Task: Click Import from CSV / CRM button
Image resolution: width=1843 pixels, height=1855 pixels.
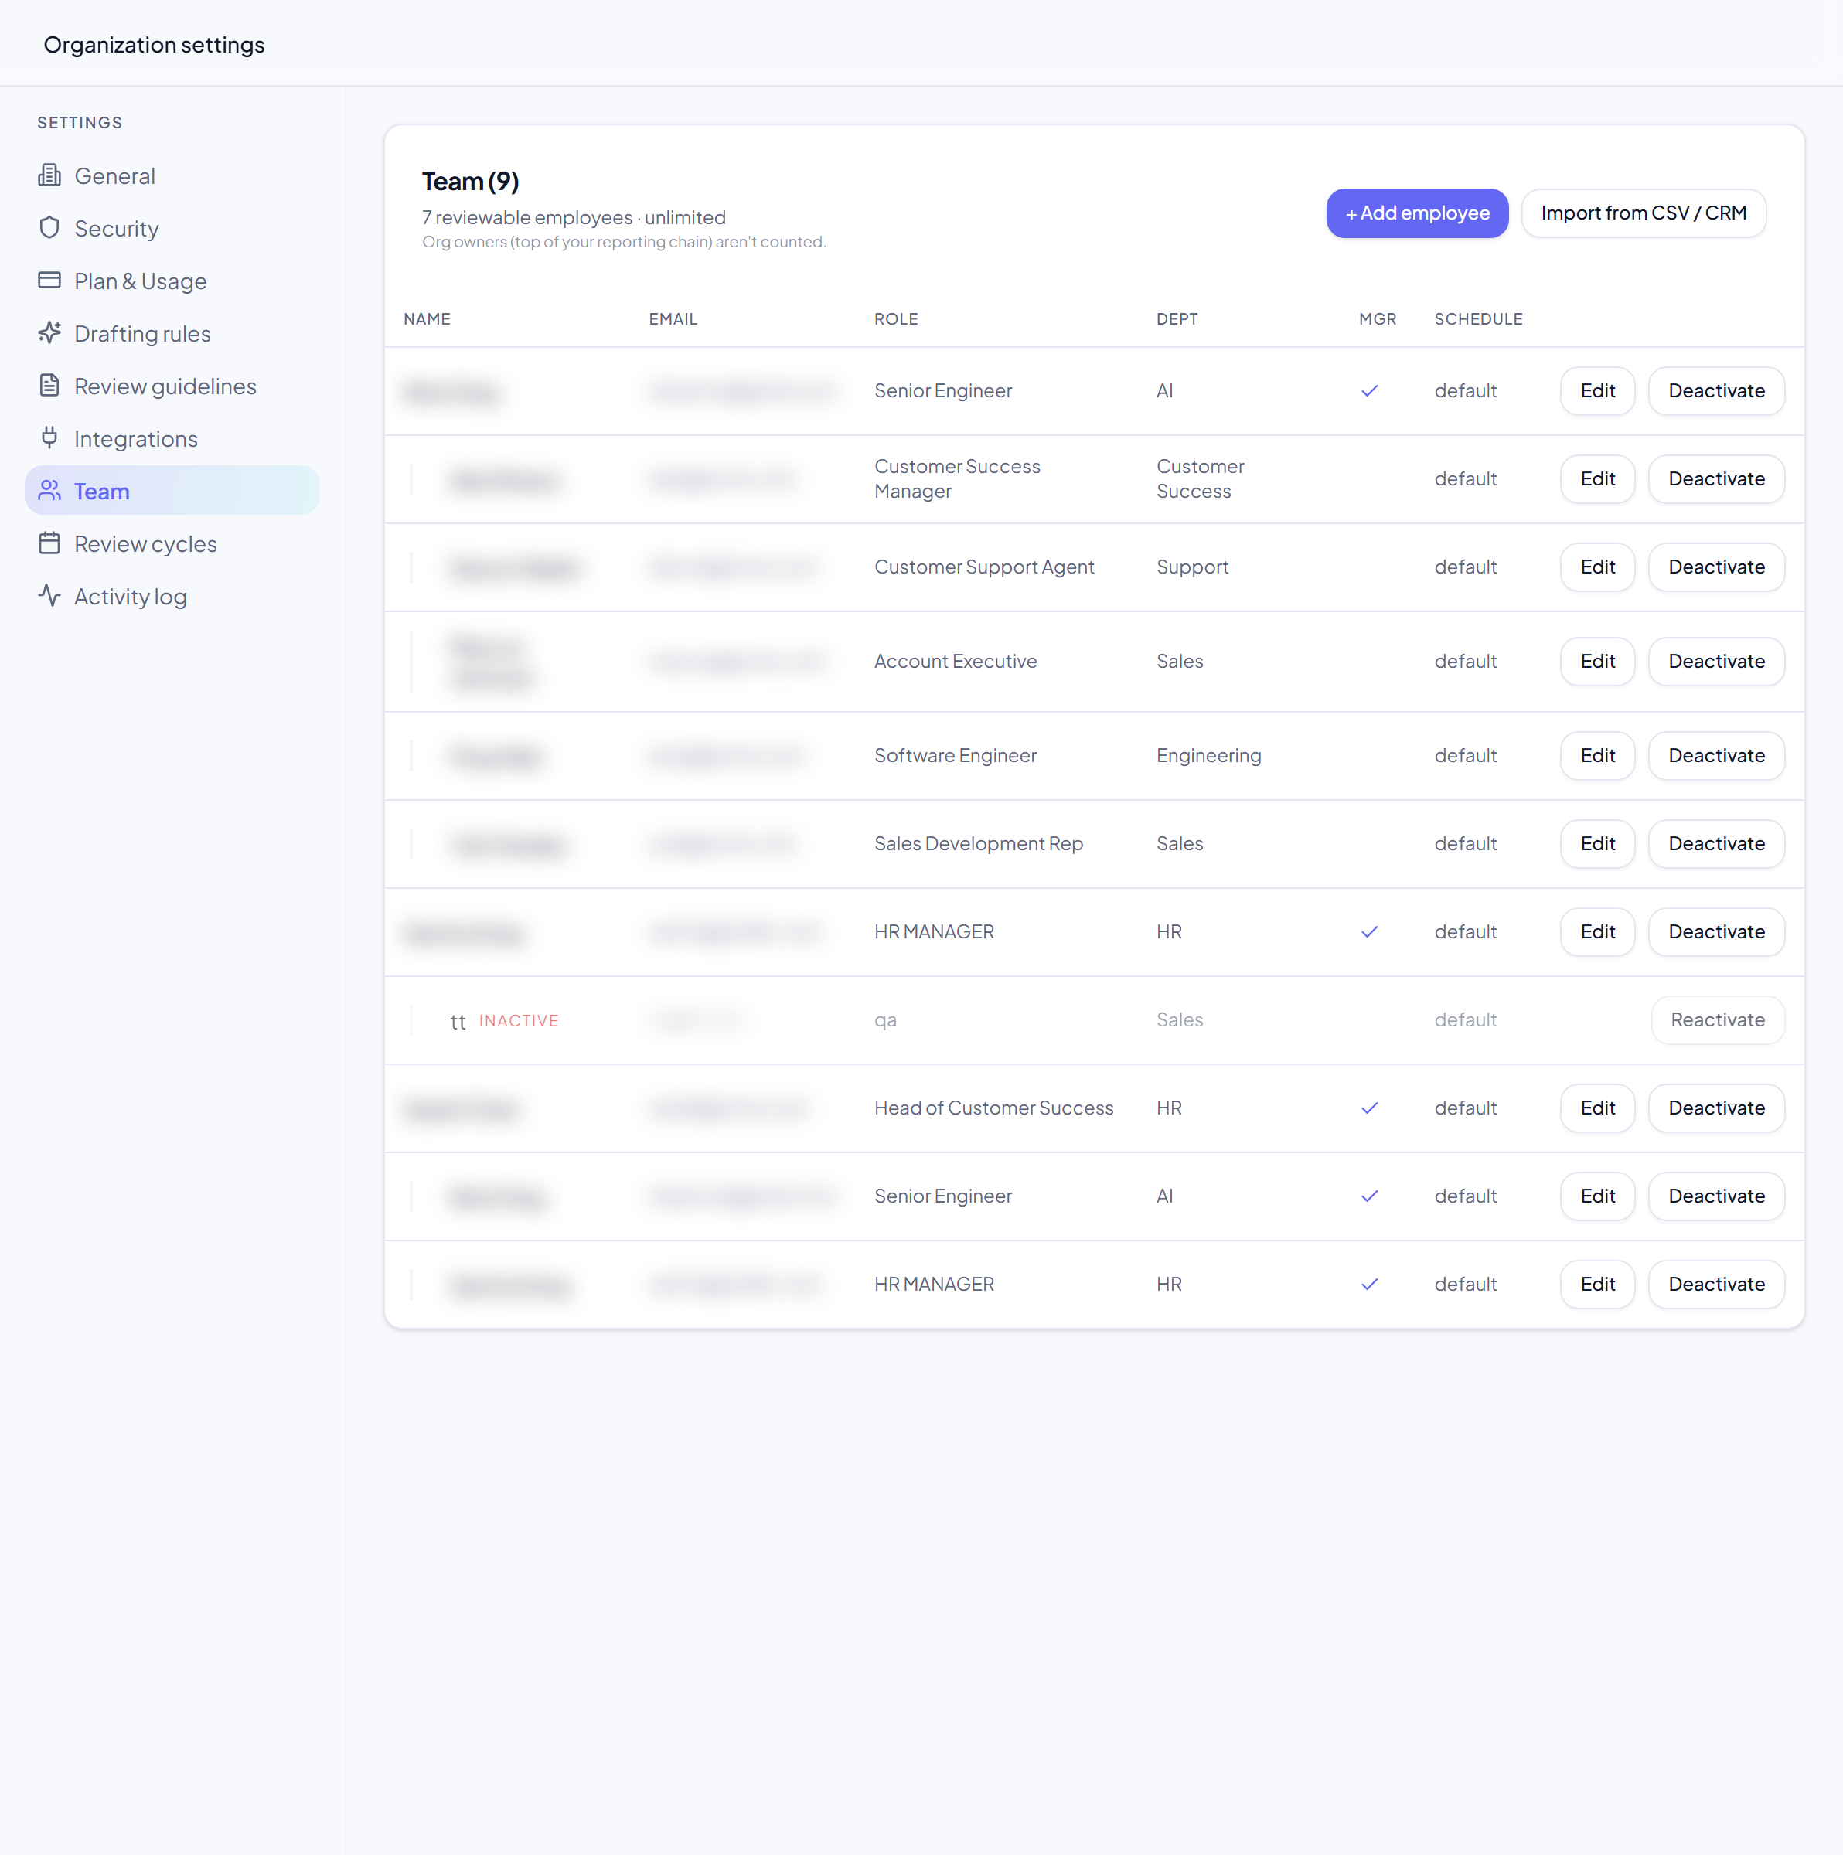Action: 1644,213
